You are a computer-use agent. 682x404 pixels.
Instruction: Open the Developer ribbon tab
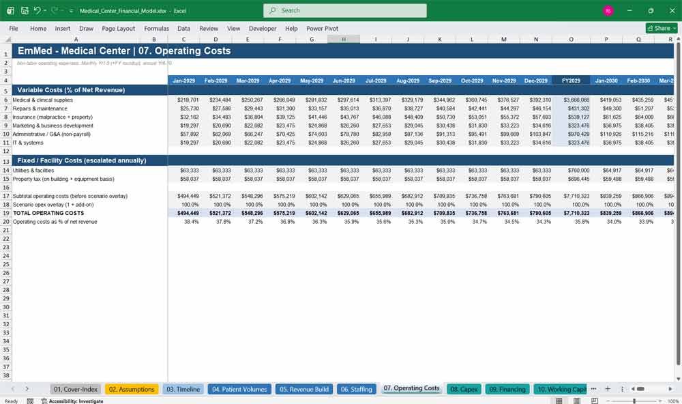click(x=263, y=28)
